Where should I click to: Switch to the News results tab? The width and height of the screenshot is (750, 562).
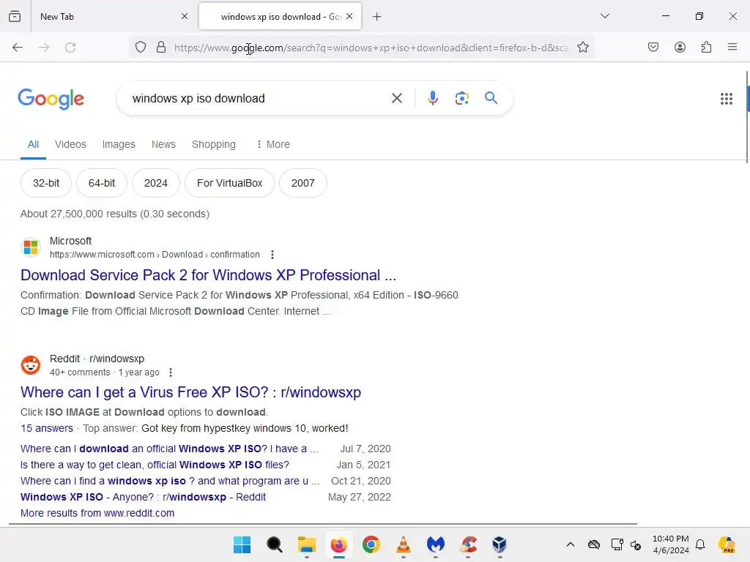[163, 144]
